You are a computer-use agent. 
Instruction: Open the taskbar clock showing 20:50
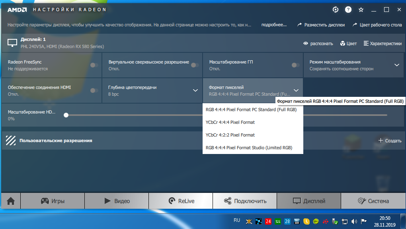coord(385,221)
